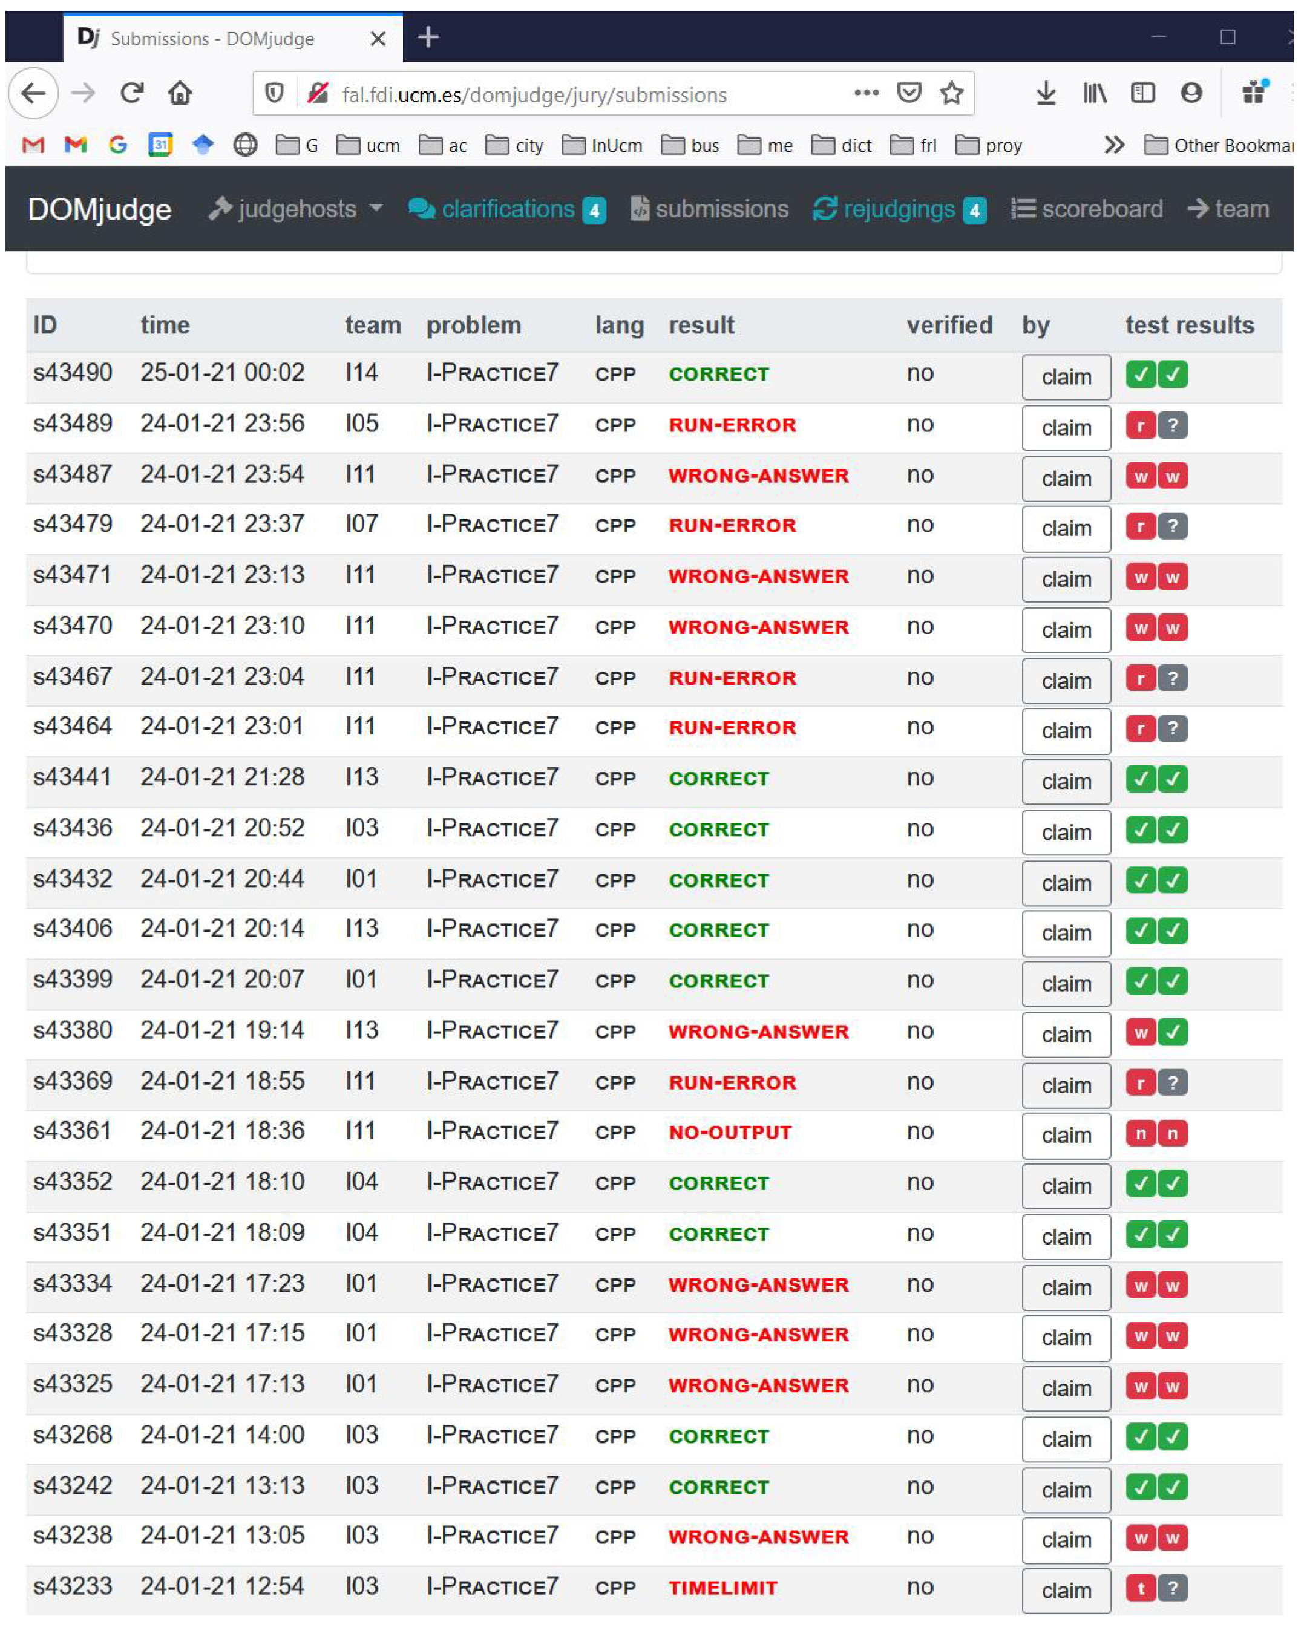Open submission s43441 ID link
The height and width of the screenshot is (1639, 1304).
tap(72, 777)
